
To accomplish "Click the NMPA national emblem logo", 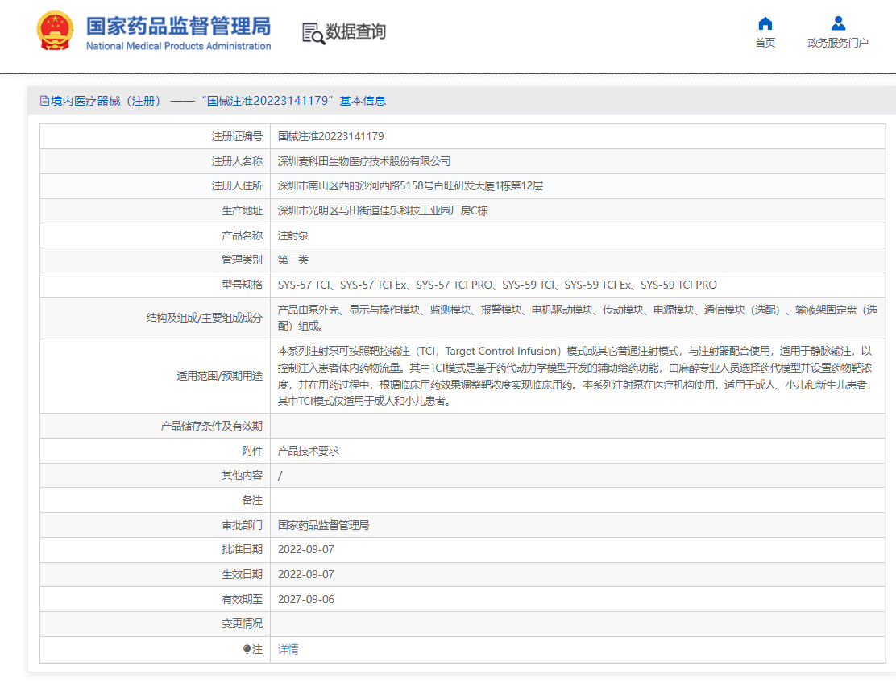I will pyautogui.click(x=55, y=32).
